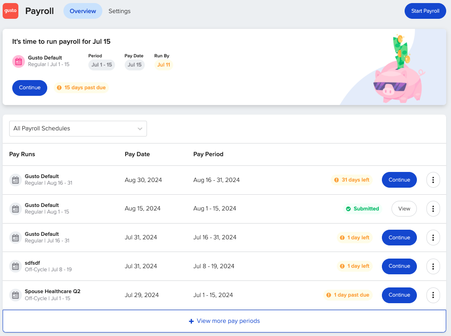Click the warning icon on 15 days past due
Image resolution: width=451 pixels, height=336 pixels.
pos(60,87)
